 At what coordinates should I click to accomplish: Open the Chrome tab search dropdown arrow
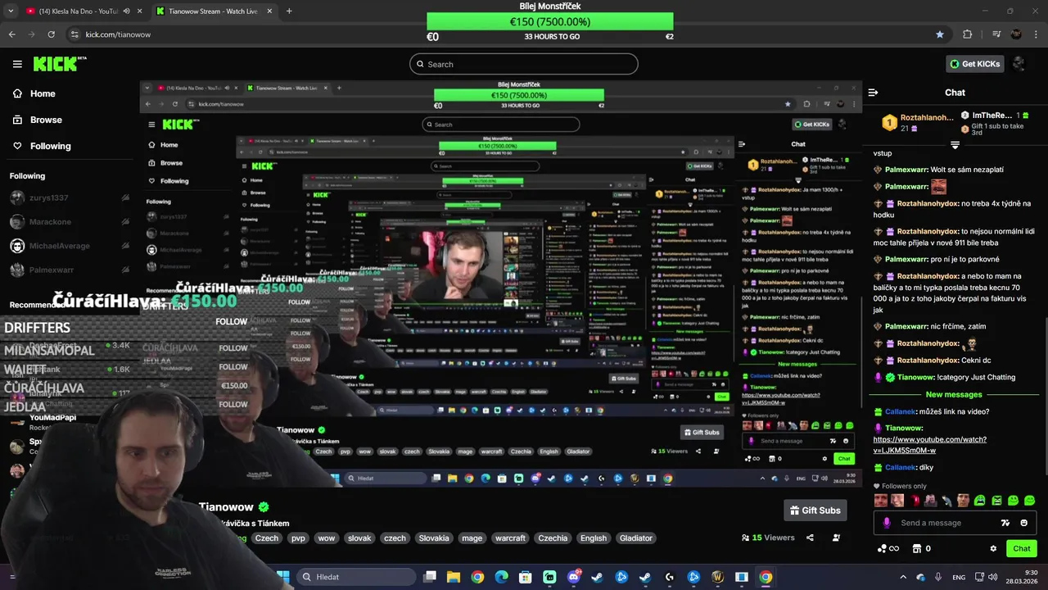click(x=11, y=11)
